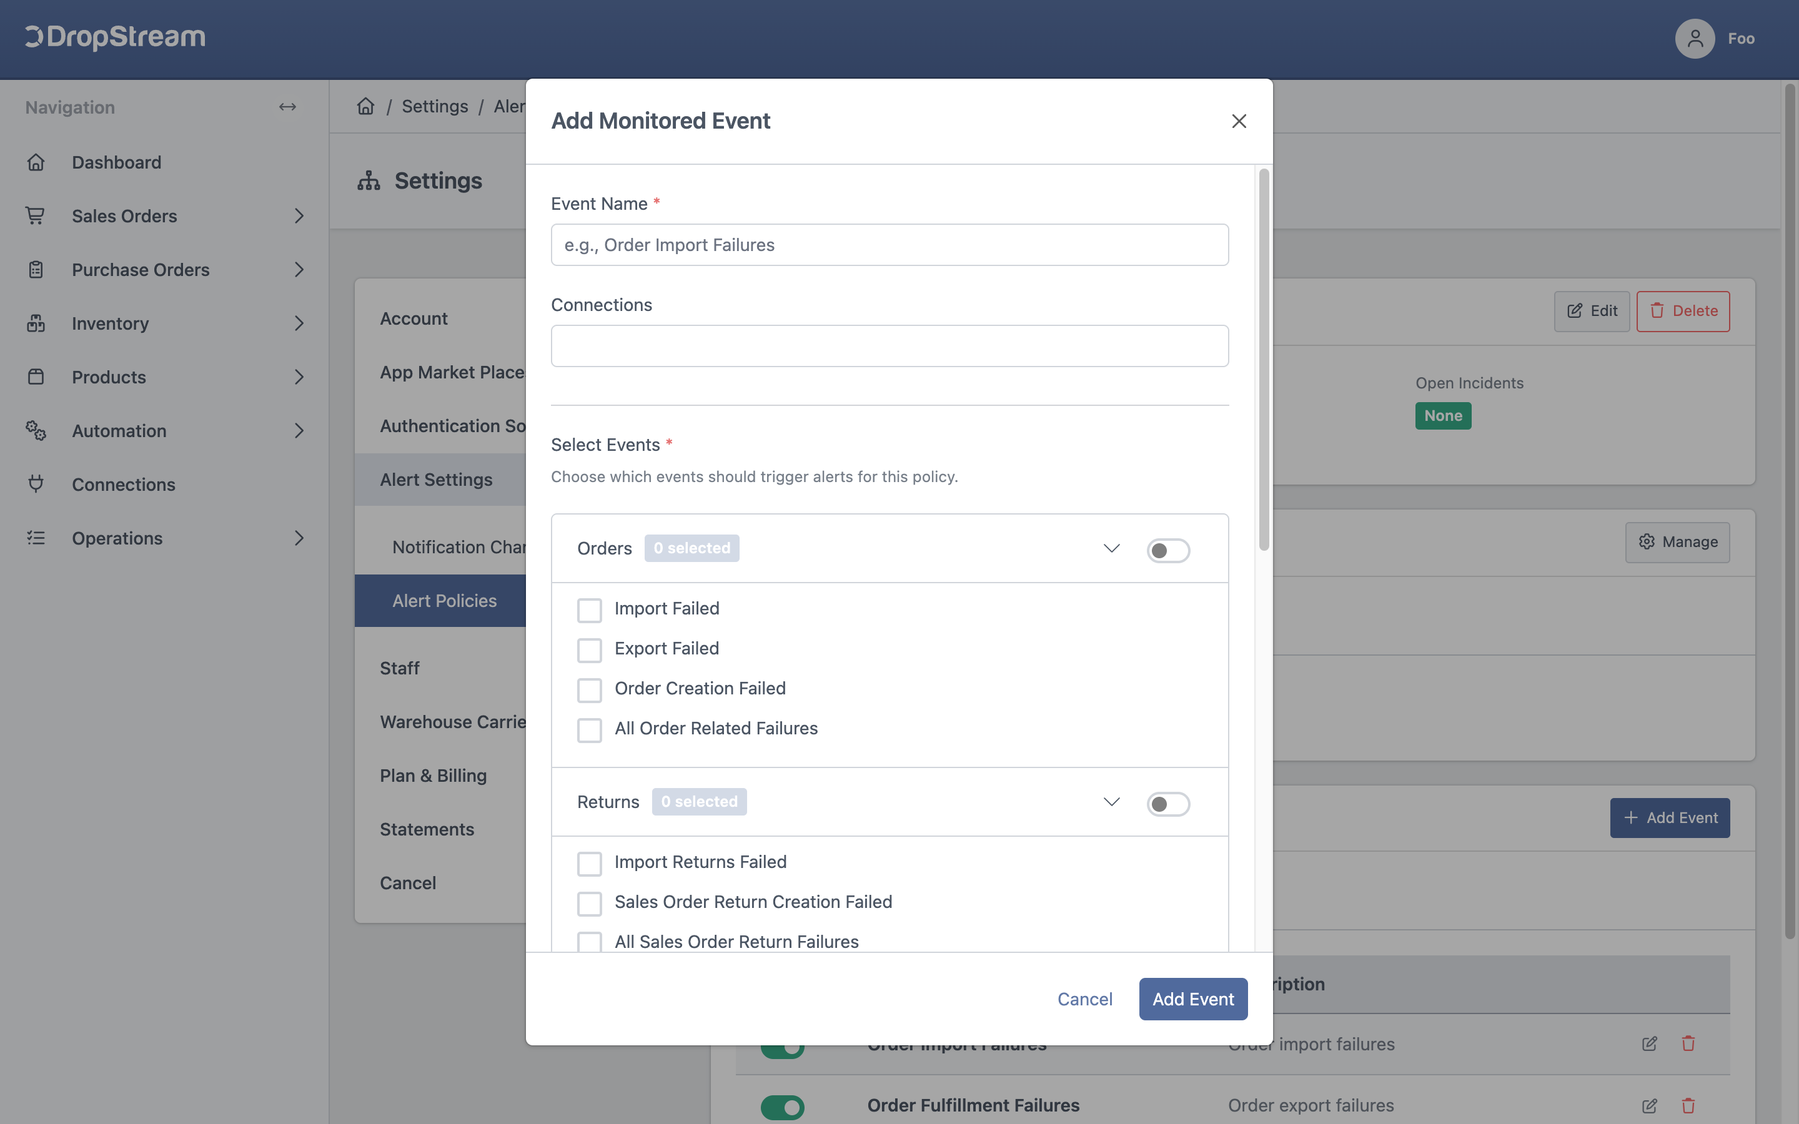The image size is (1799, 1124).
Task: Expand the Operations submenu
Action: pyautogui.click(x=299, y=538)
